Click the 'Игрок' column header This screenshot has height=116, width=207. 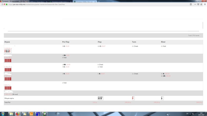(7, 42)
